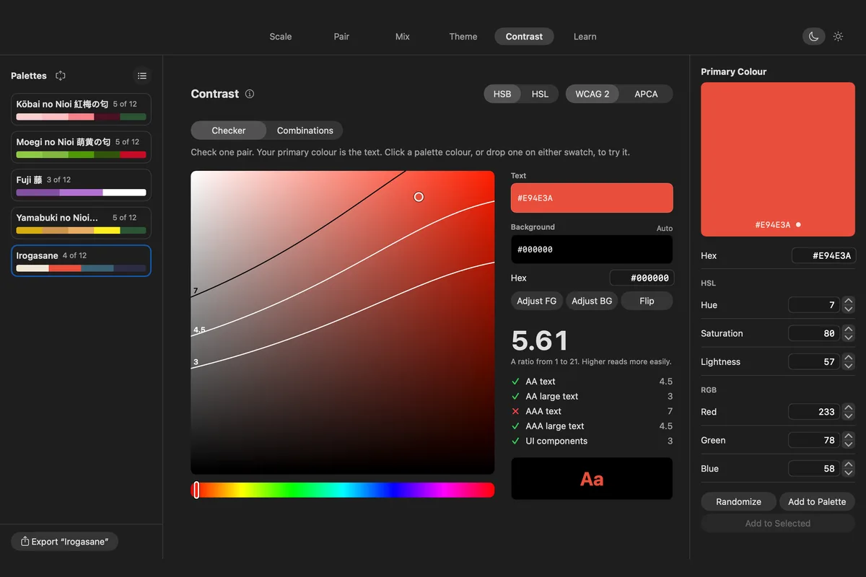Decrease Green value with down stepper
866x577 pixels.
coord(849,444)
